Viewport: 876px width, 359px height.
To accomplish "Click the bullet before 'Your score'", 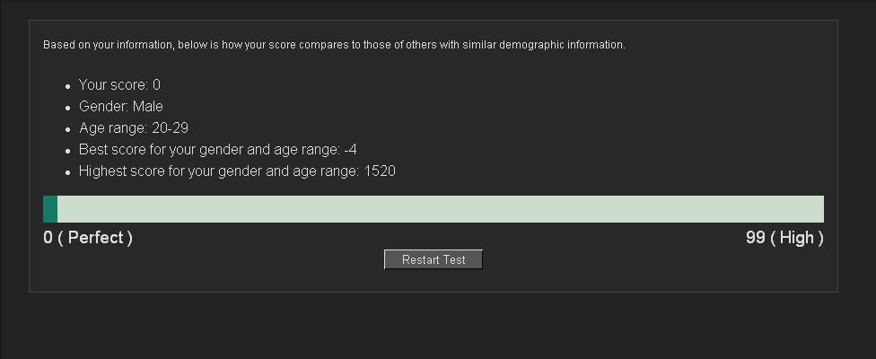I will pyautogui.click(x=68, y=86).
